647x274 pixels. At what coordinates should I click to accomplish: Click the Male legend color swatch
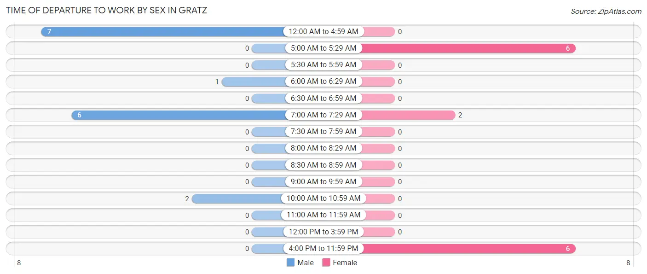click(290, 262)
